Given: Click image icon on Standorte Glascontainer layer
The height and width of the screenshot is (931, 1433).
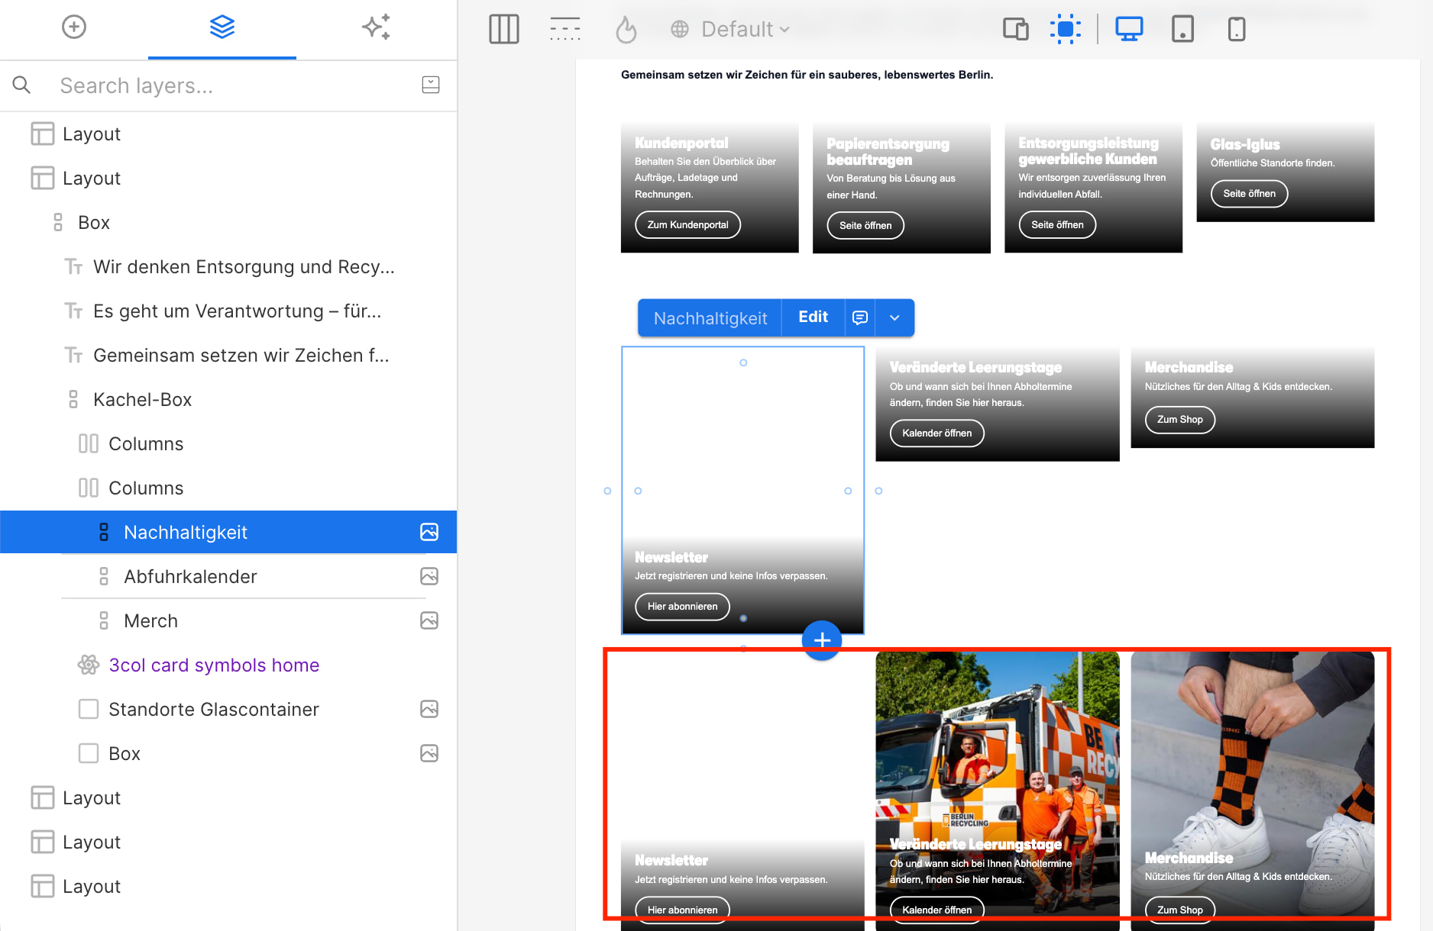Looking at the screenshot, I should (429, 709).
